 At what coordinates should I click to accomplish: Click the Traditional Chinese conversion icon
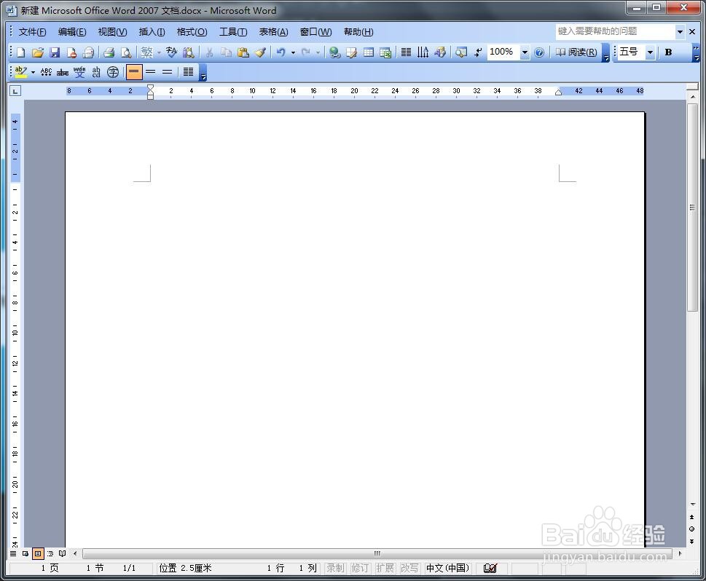146,52
